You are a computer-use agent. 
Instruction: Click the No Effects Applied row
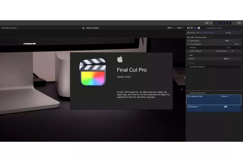[214, 67]
